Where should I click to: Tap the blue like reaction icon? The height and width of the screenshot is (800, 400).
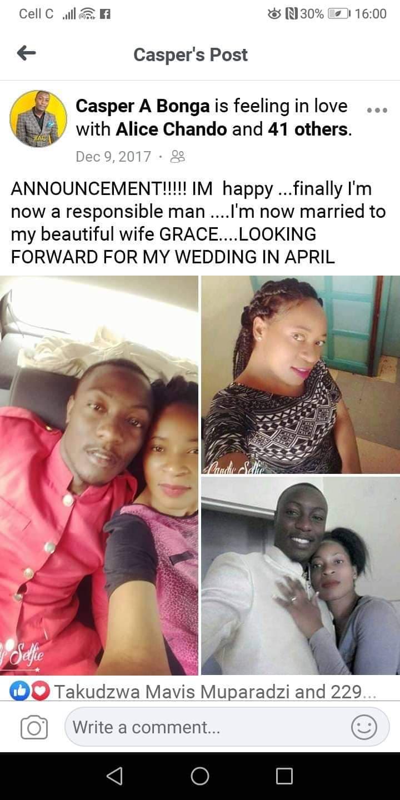[18, 692]
